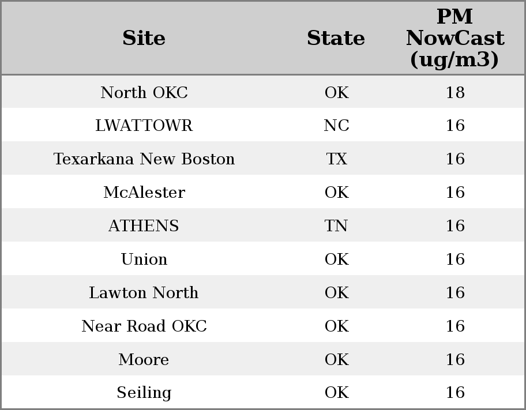Select the Lawton North site cell
Image resolution: width=526 pixels, height=410 pixels.
pos(144,292)
